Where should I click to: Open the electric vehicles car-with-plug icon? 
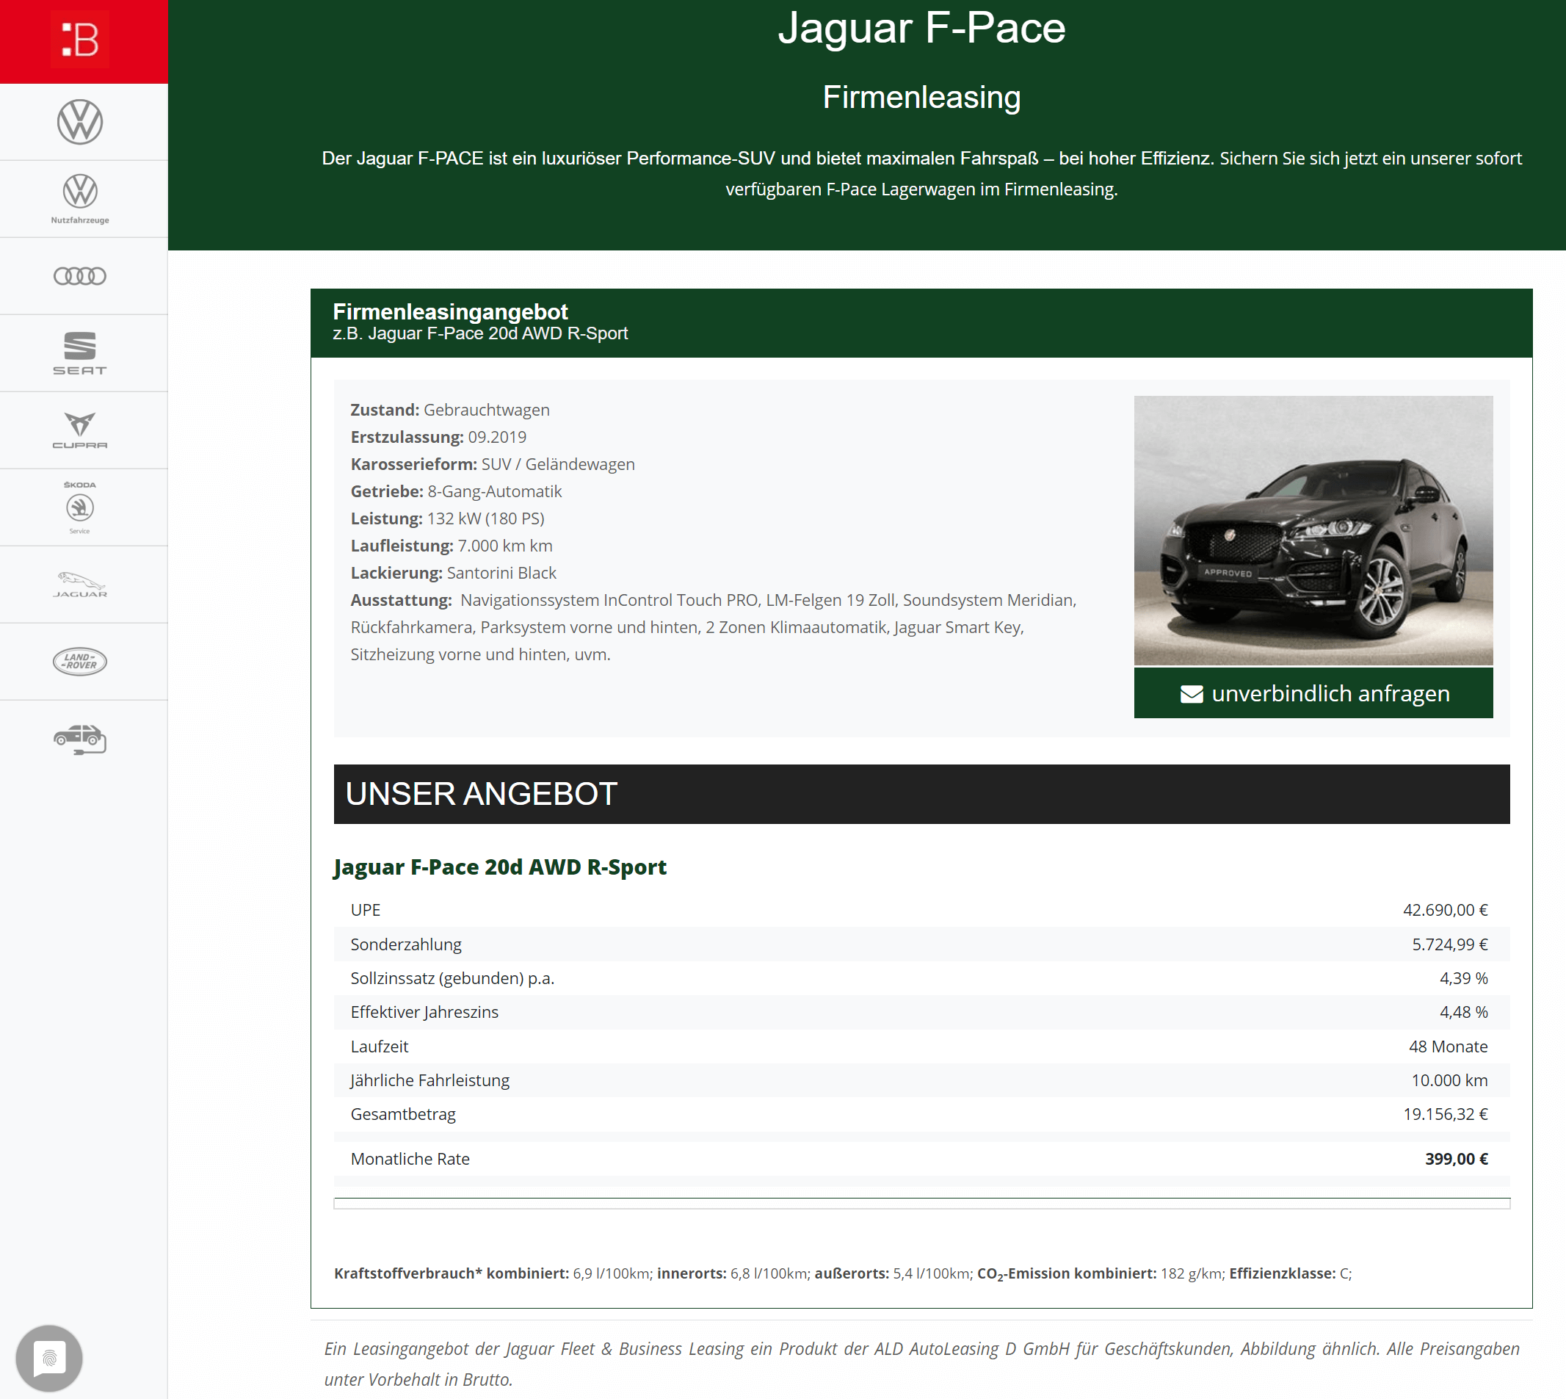click(x=80, y=739)
